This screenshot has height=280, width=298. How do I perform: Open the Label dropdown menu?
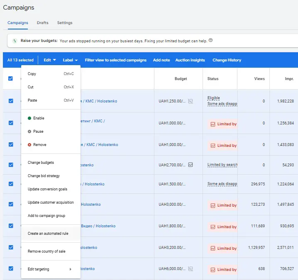[x=70, y=60]
